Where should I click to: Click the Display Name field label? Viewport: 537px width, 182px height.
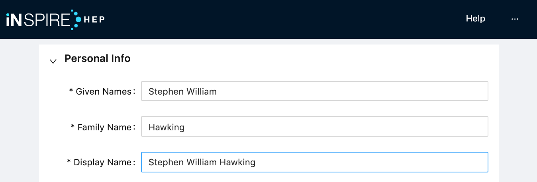click(x=102, y=162)
